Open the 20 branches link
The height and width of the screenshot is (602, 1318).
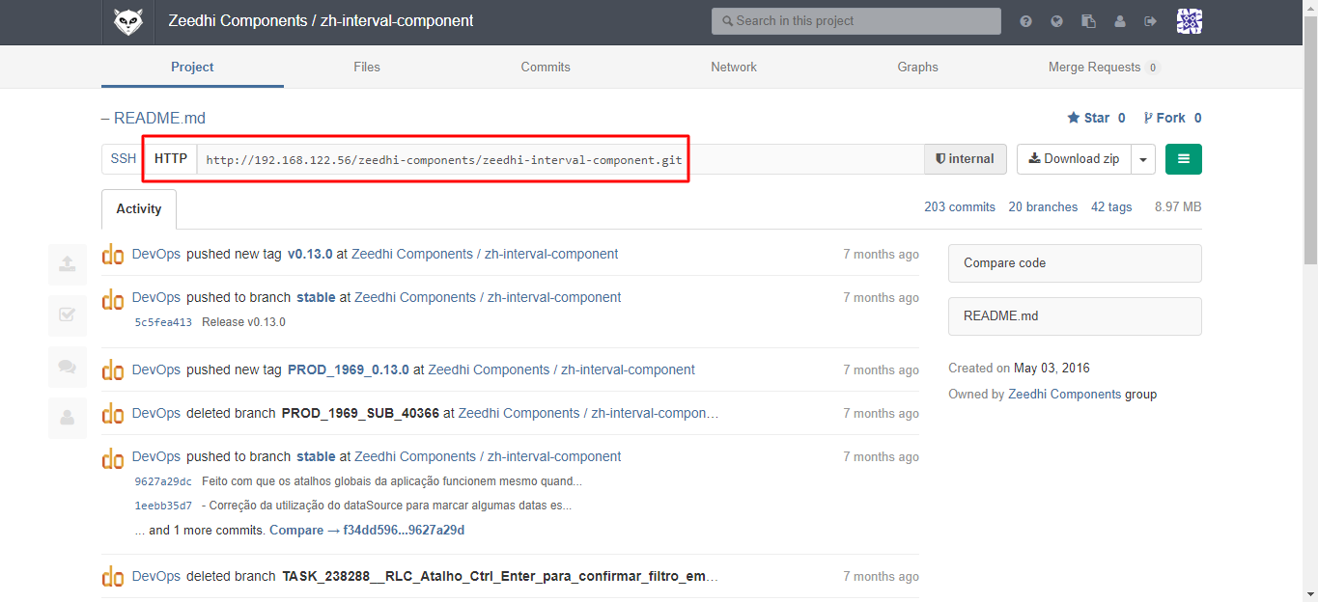1043,207
